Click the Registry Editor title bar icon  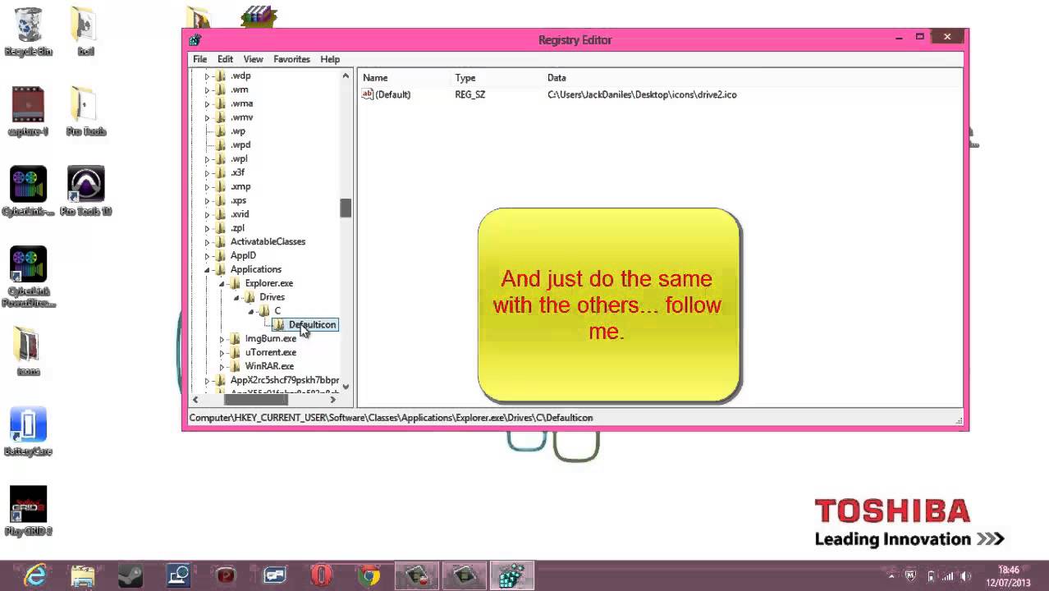point(195,39)
